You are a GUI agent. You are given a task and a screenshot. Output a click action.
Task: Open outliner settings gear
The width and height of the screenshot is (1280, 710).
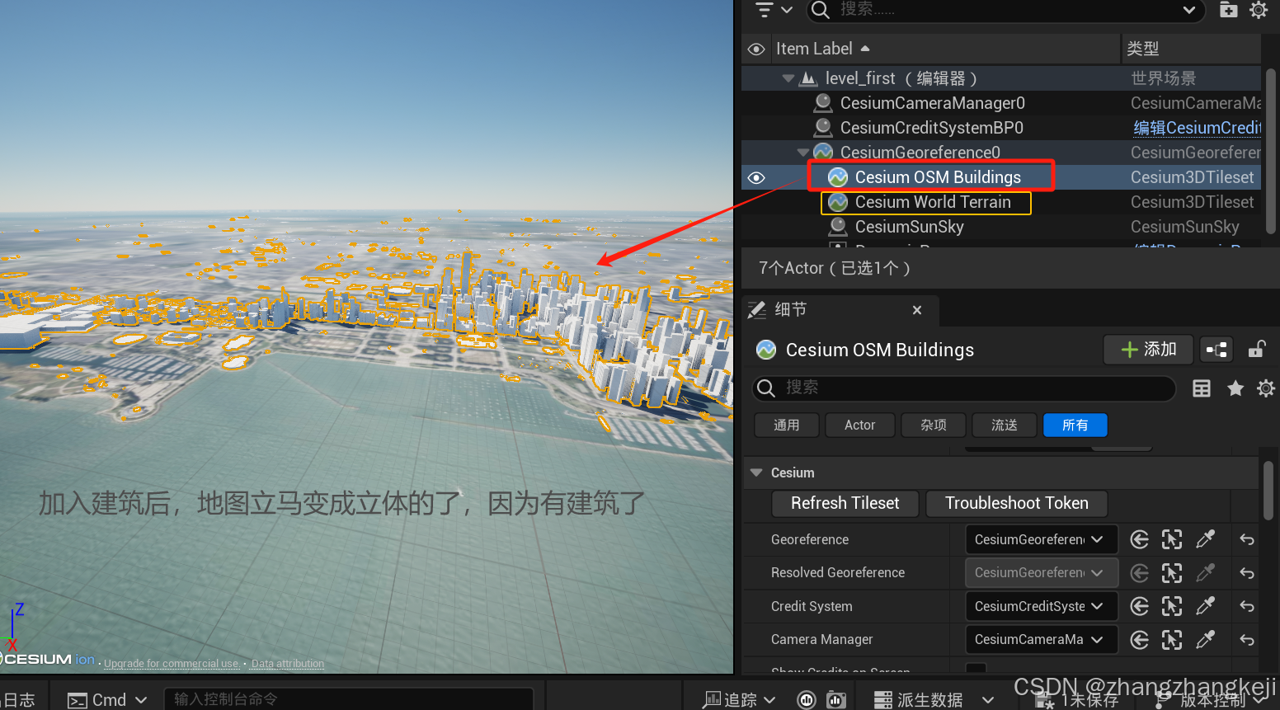(x=1259, y=10)
